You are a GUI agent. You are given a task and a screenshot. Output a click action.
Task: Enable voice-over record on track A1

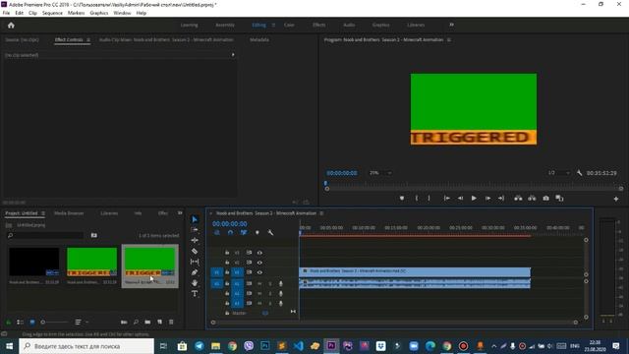click(281, 284)
